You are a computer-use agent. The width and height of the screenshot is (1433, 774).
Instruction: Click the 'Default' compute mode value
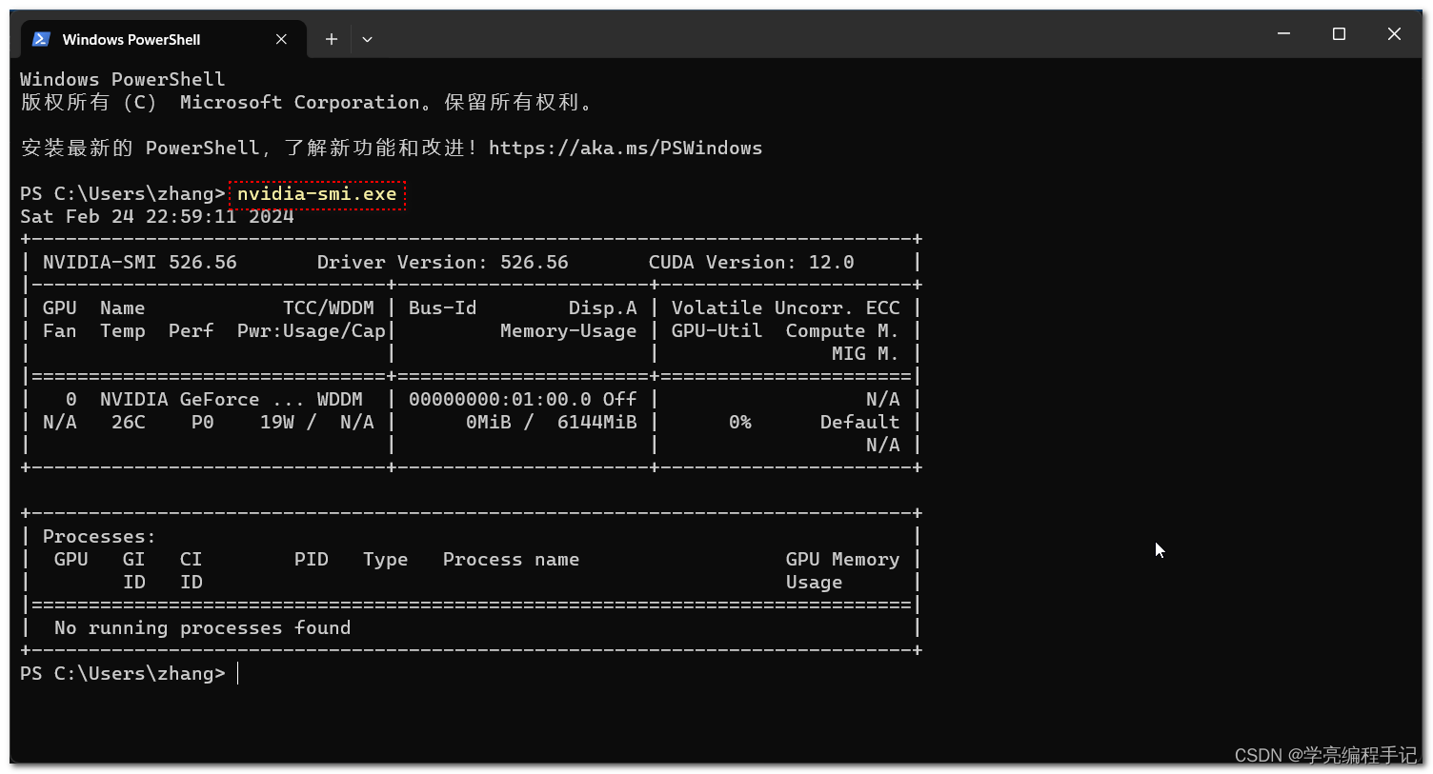860,422
